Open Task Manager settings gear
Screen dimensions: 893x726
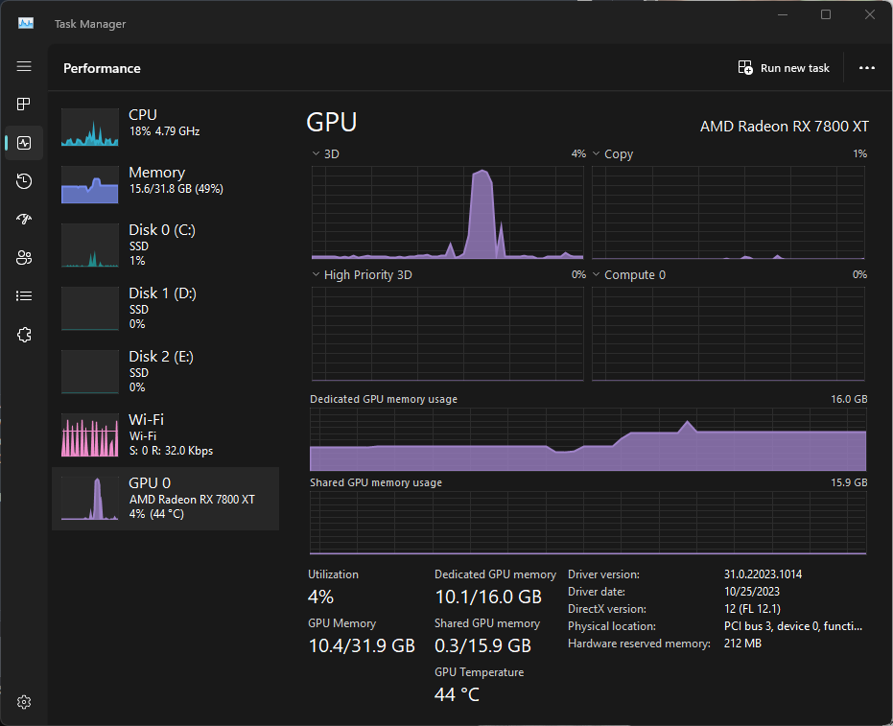point(24,702)
